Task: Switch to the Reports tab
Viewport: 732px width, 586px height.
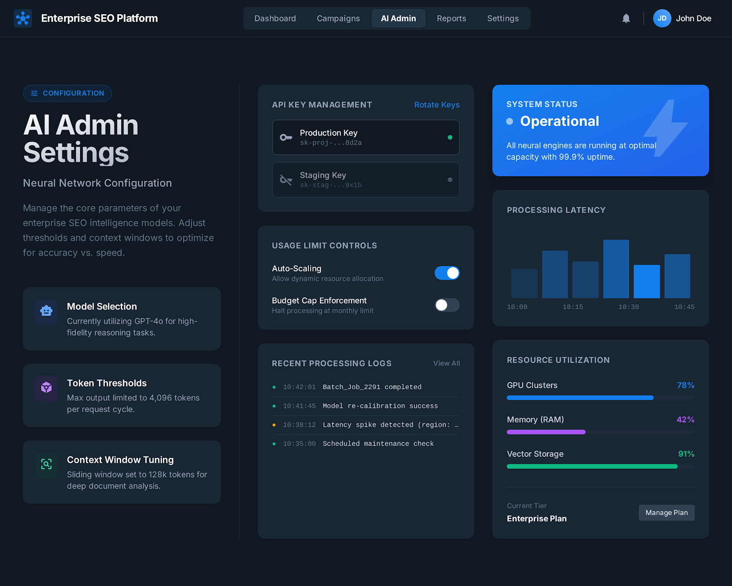Action: tap(451, 18)
